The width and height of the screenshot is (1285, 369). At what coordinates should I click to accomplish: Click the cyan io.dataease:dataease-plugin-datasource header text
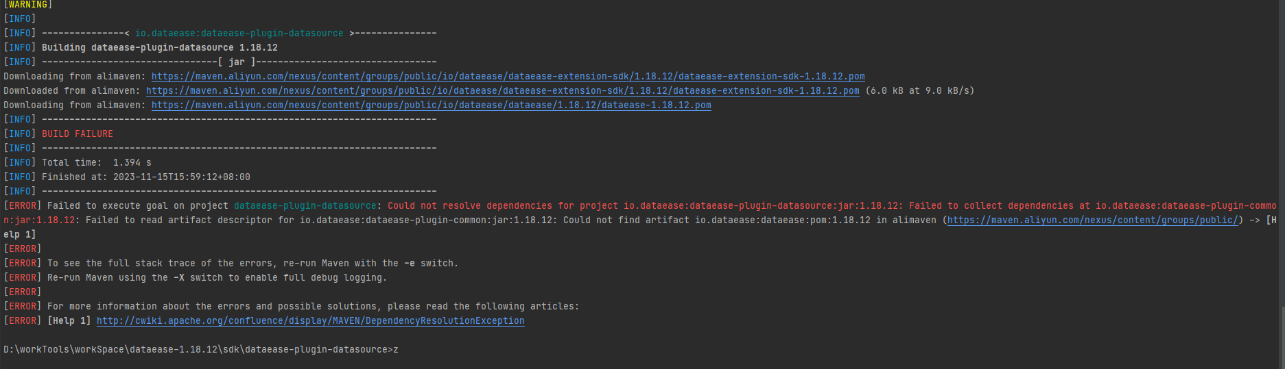pos(239,33)
